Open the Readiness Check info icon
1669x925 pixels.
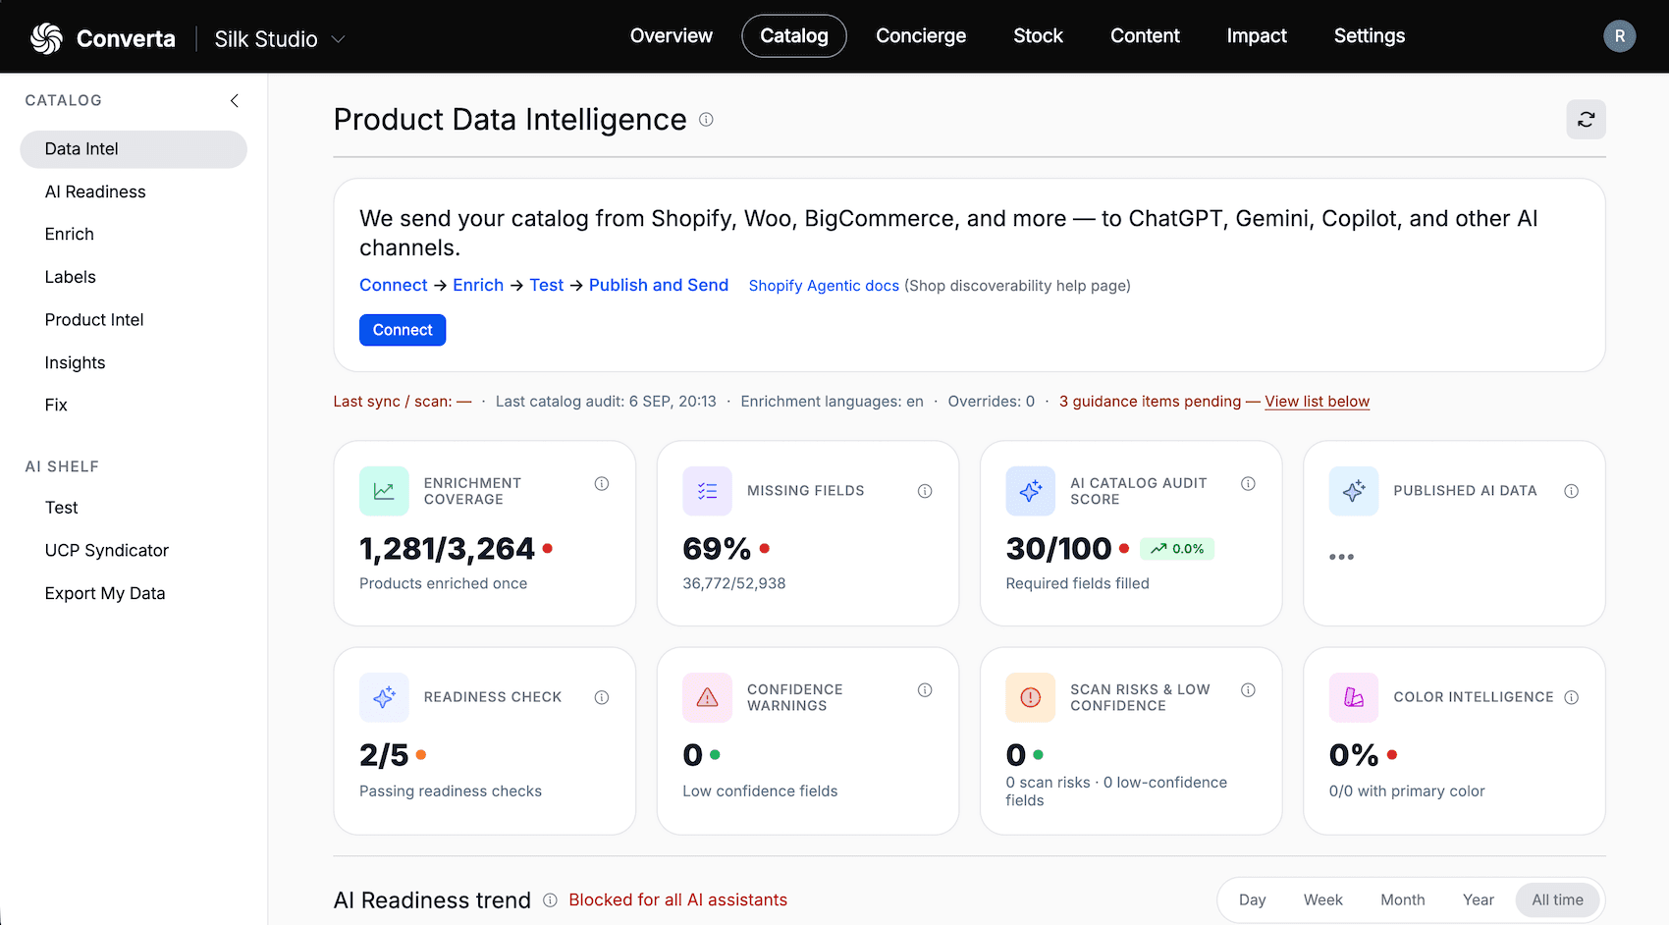(x=602, y=697)
